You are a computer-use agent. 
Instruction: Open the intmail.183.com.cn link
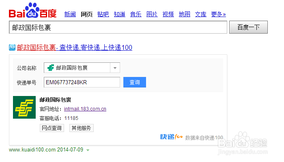(x=85, y=109)
